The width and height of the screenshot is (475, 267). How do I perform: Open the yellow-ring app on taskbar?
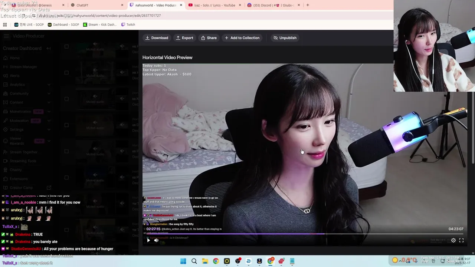click(x=227, y=261)
